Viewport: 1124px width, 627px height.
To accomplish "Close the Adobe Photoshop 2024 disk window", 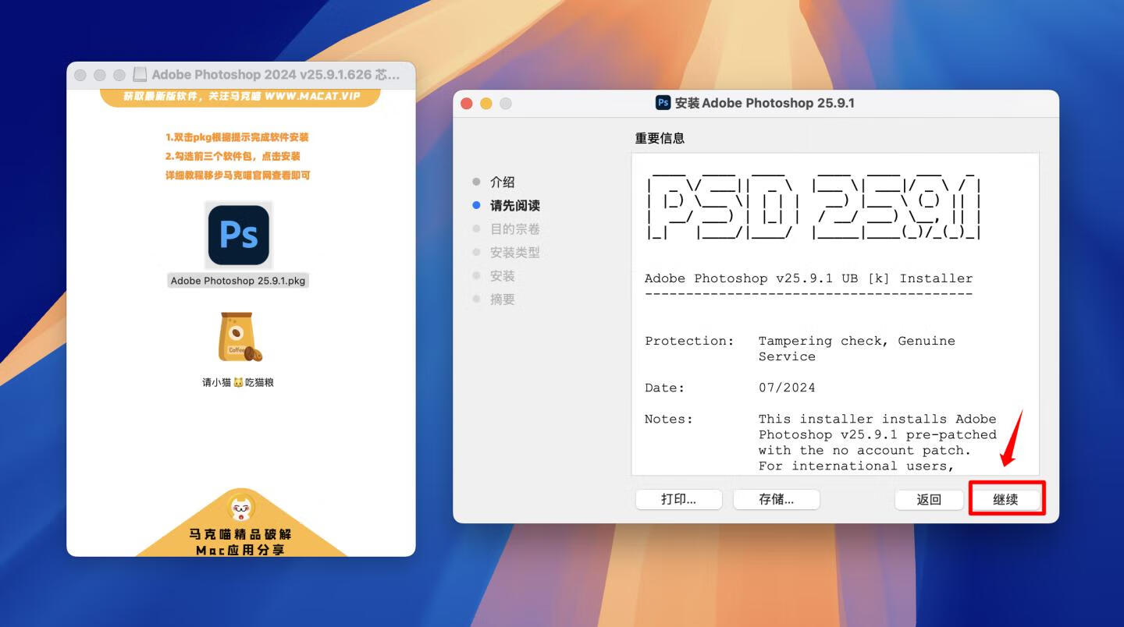I will (80, 75).
